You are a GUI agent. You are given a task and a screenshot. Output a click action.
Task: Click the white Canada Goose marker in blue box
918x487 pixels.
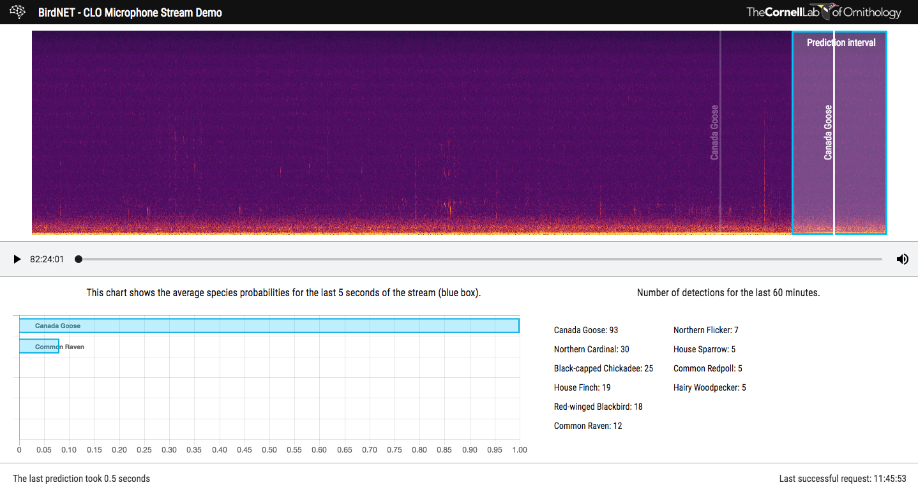828,132
